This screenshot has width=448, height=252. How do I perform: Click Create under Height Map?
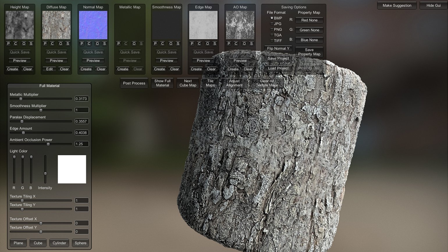13,69
